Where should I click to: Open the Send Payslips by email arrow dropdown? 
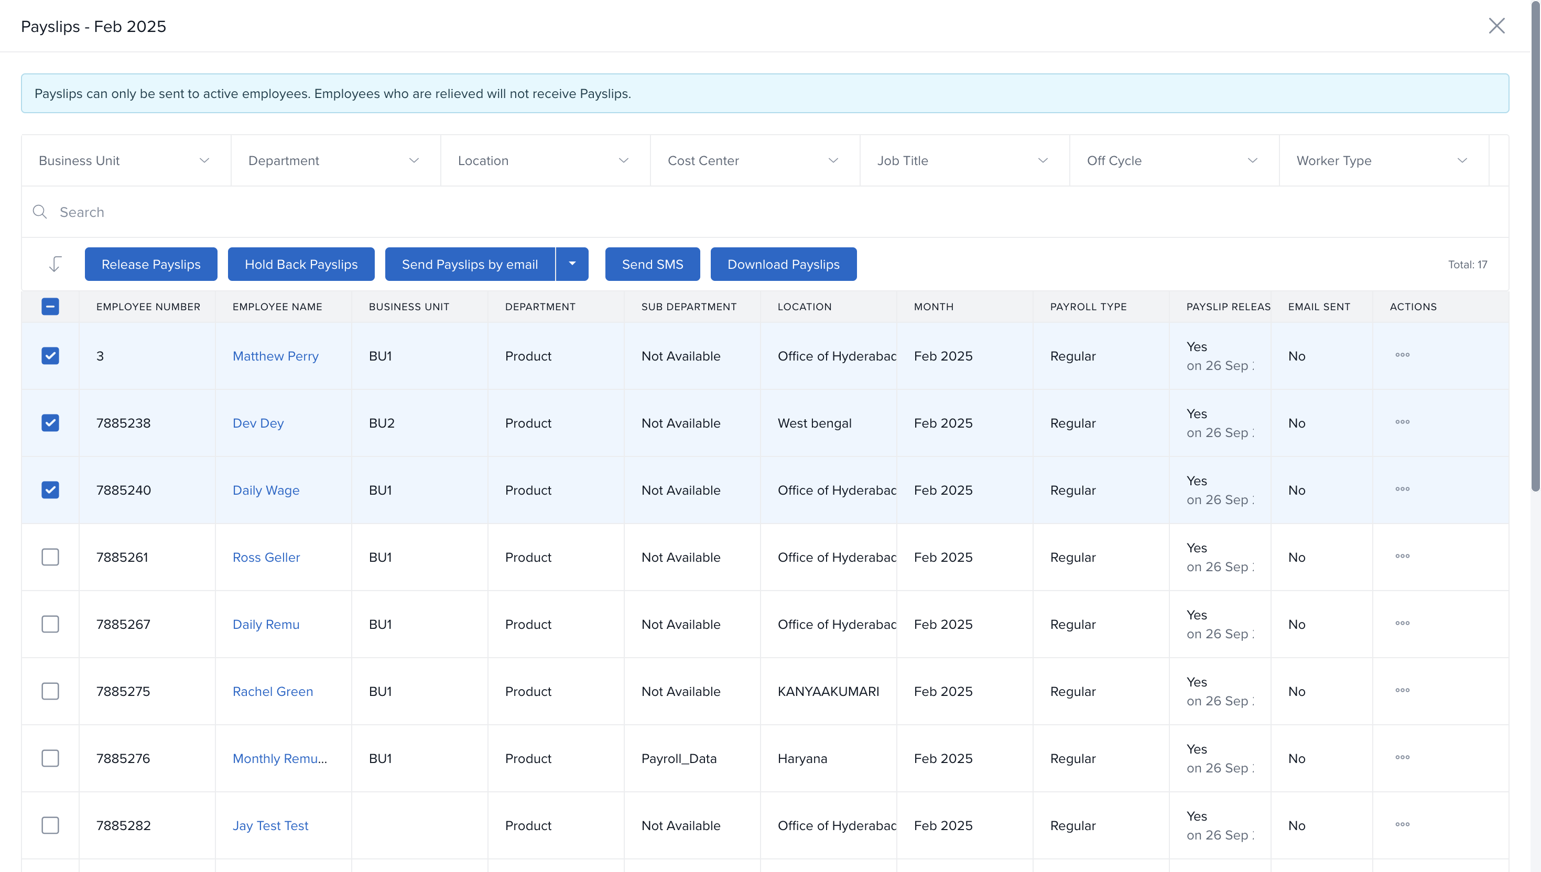pyautogui.click(x=572, y=264)
